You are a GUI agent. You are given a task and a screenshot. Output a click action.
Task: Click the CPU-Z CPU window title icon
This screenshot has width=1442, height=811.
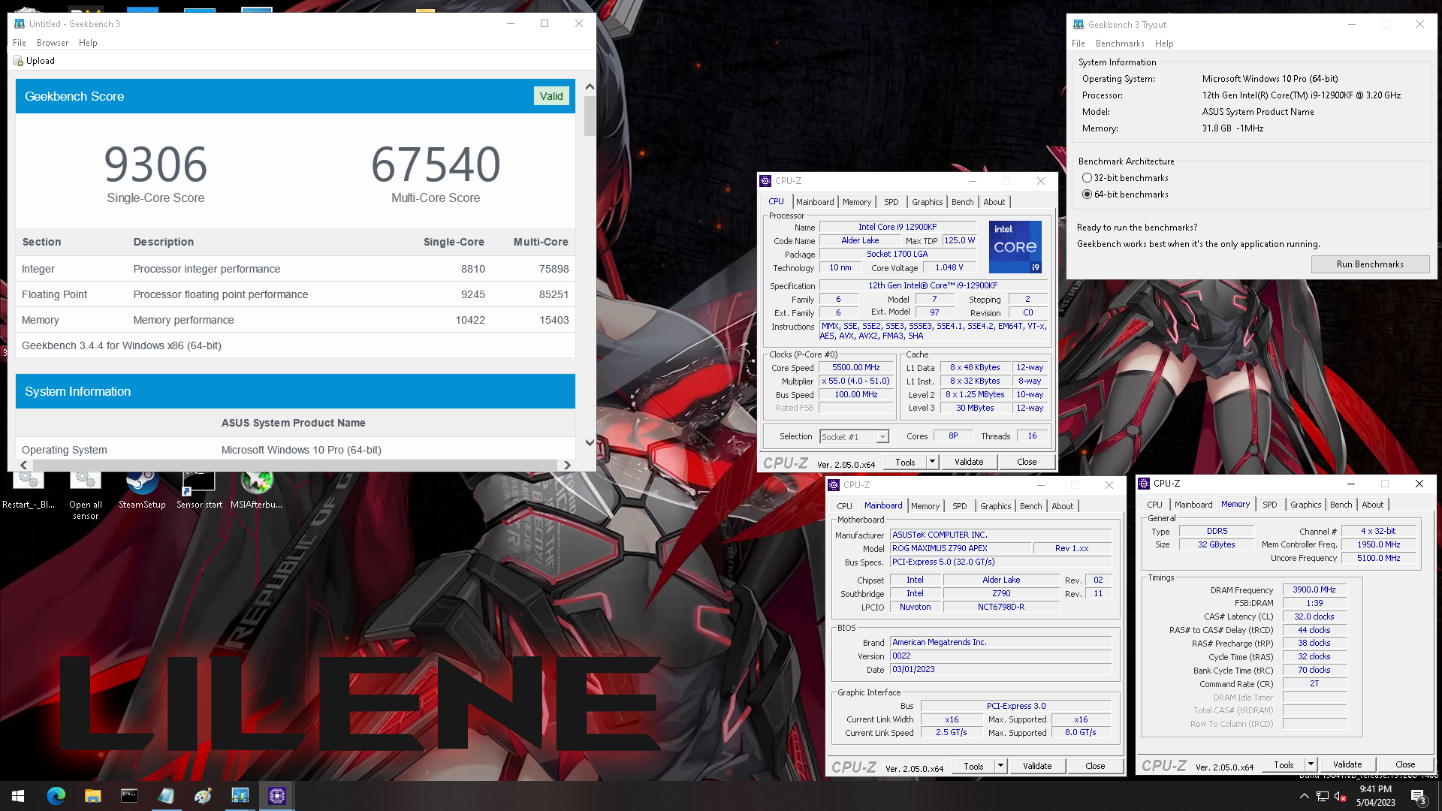(x=765, y=181)
